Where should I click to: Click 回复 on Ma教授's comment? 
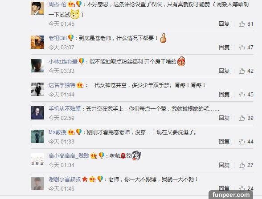click(224, 142)
